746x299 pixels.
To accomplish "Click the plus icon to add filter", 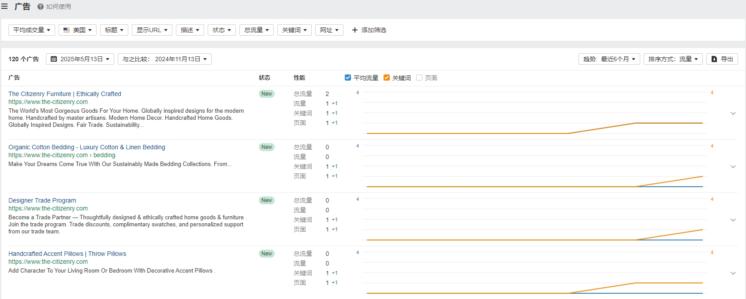I will (354, 30).
